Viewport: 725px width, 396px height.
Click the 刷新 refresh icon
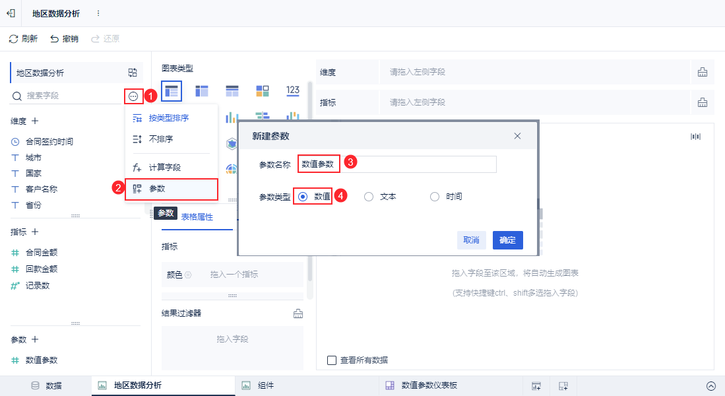[x=14, y=39]
